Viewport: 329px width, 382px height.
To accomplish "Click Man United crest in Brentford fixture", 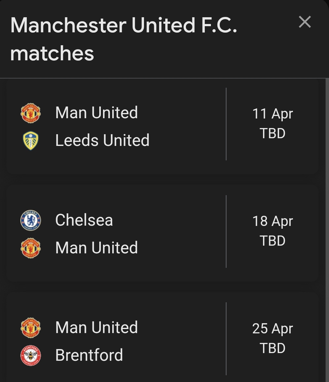I will (x=31, y=328).
